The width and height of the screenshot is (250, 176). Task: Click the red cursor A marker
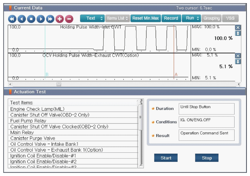176,75
